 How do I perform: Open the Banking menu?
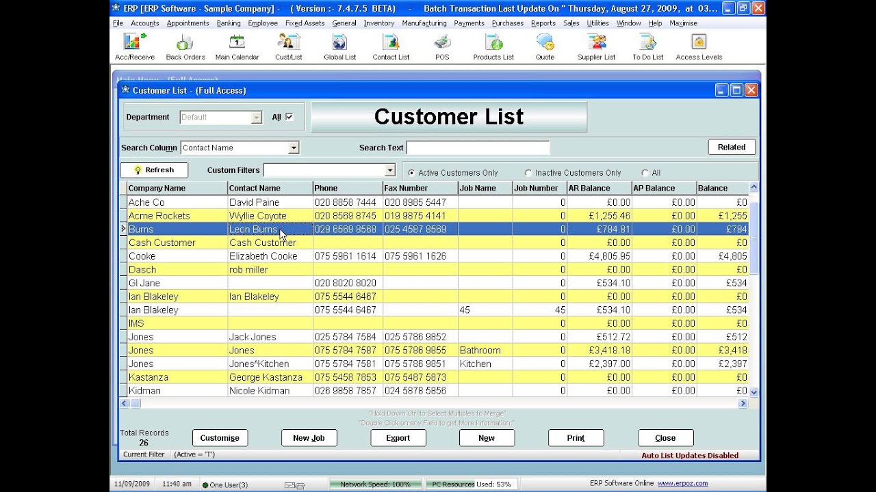pyautogui.click(x=229, y=23)
